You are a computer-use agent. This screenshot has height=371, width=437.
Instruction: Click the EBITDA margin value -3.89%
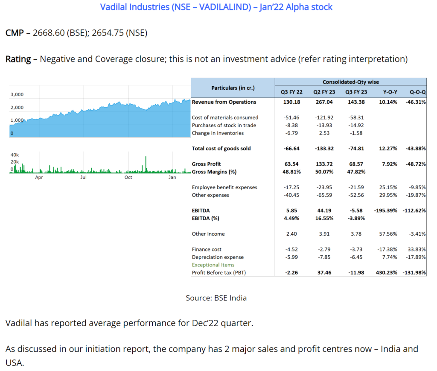click(356, 219)
